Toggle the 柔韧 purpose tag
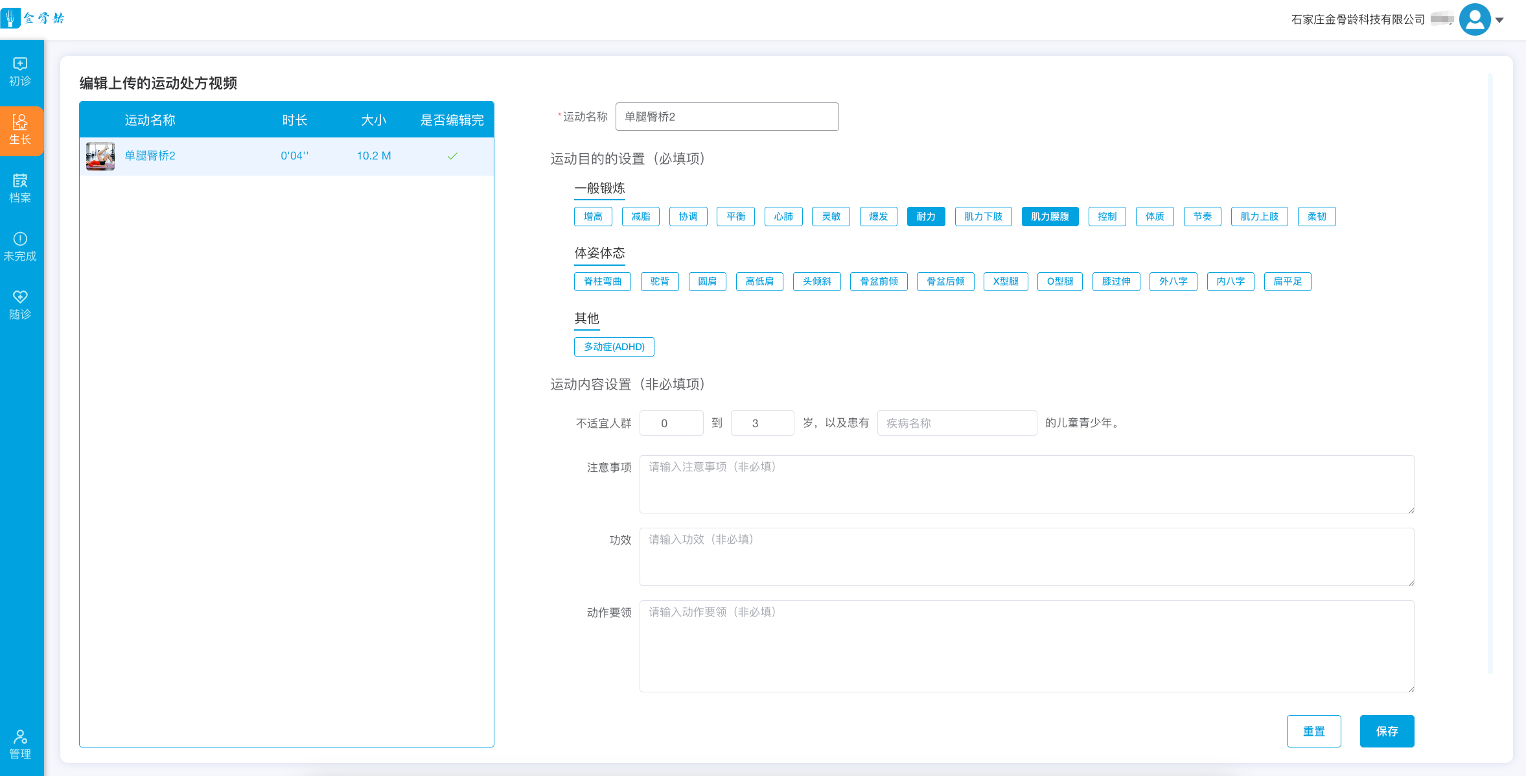 (x=1317, y=217)
